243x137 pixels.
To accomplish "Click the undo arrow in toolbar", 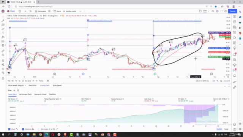I will [80, 11].
